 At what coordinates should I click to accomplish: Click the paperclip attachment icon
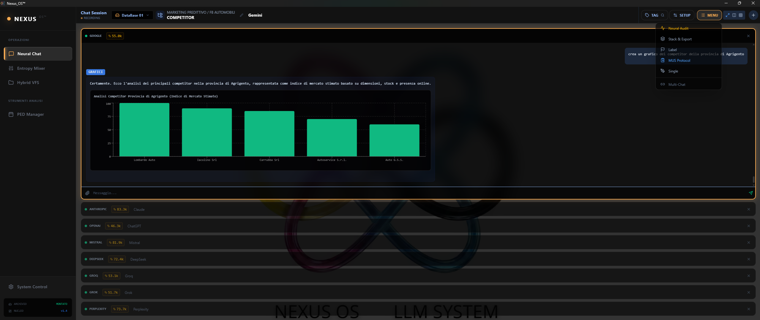click(x=87, y=193)
